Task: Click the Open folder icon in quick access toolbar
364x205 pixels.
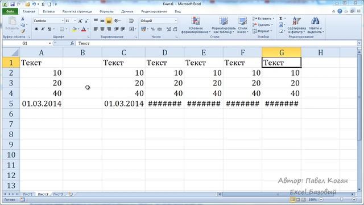Action: point(28,4)
